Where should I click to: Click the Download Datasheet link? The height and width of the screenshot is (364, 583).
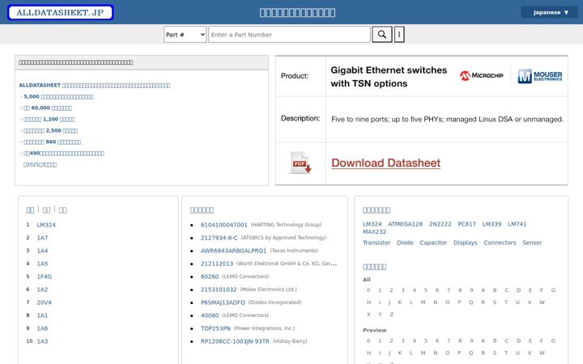pyautogui.click(x=385, y=163)
